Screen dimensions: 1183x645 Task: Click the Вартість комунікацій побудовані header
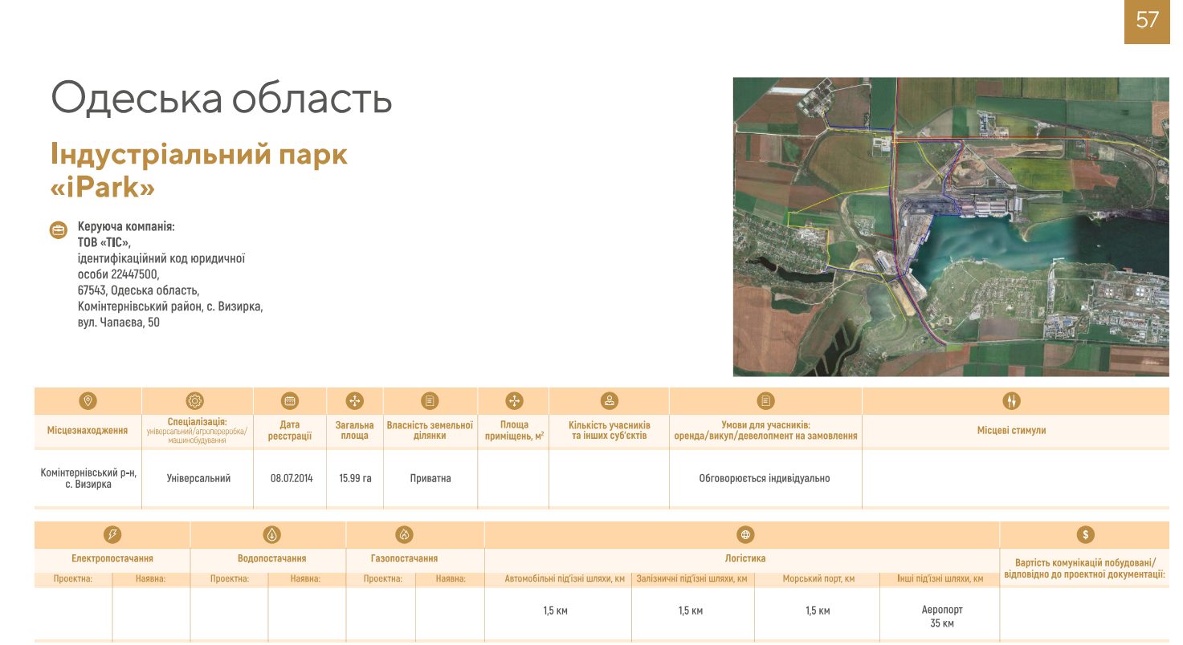1084,568
